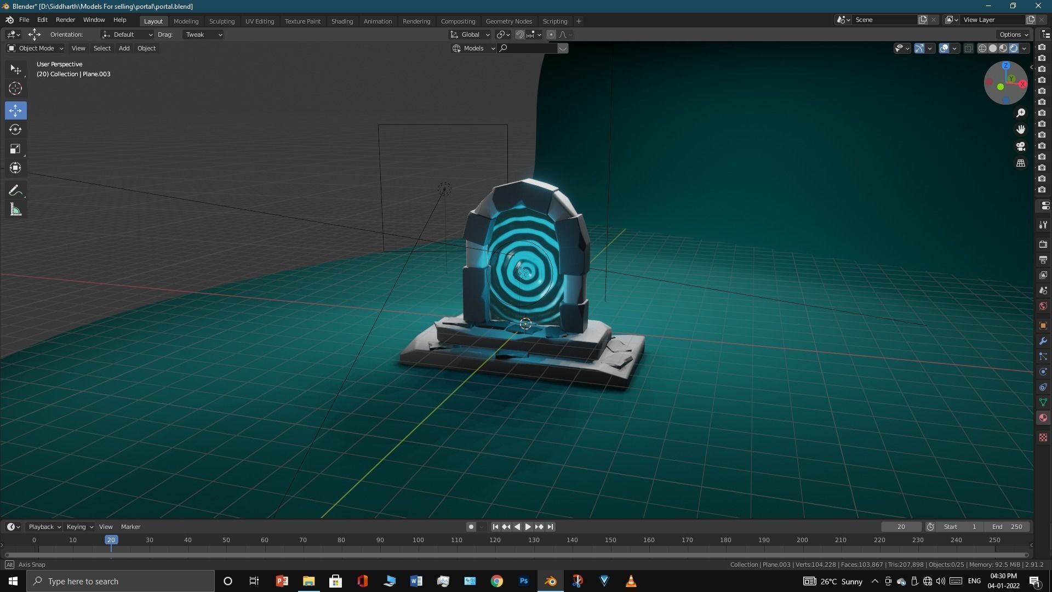Open the Output properties tab

click(x=1043, y=259)
